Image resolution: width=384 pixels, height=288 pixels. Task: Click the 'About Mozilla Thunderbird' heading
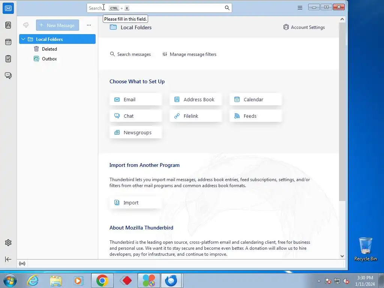(x=141, y=228)
